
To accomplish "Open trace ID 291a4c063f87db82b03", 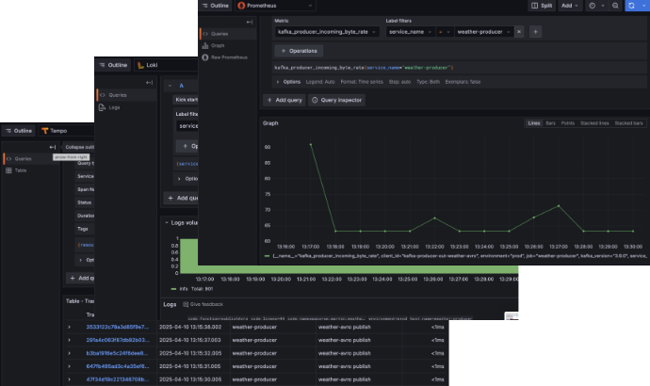I will point(118,340).
